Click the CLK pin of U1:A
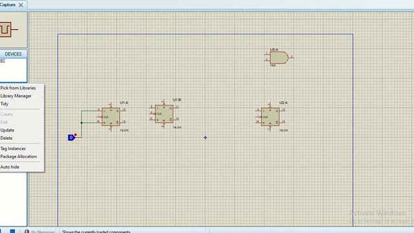Viewport: 414px width, 233px height. point(99,116)
